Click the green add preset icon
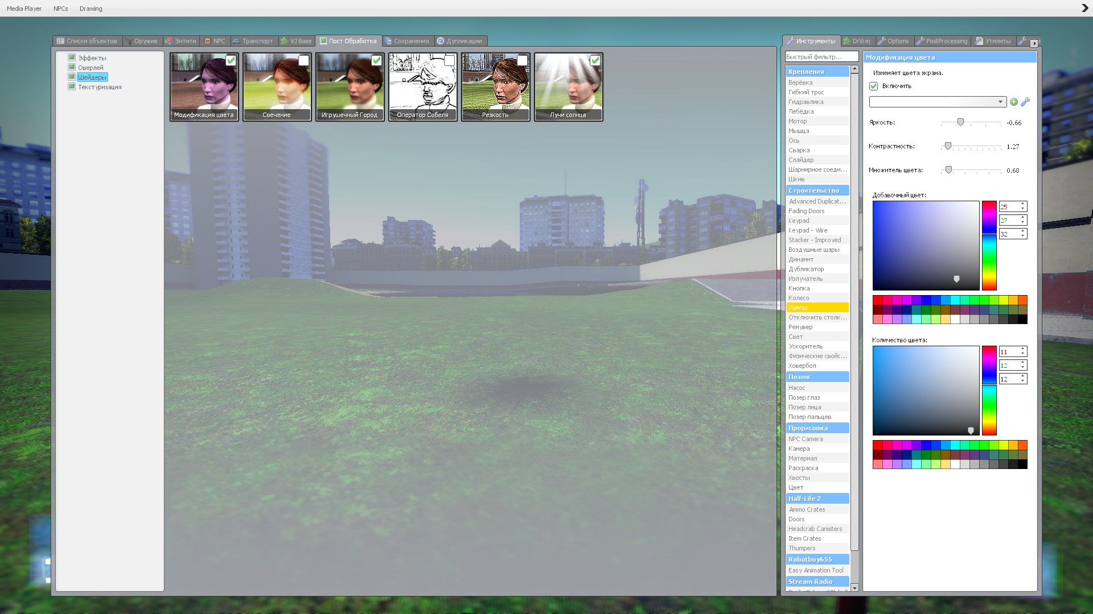 (1014, 102)
